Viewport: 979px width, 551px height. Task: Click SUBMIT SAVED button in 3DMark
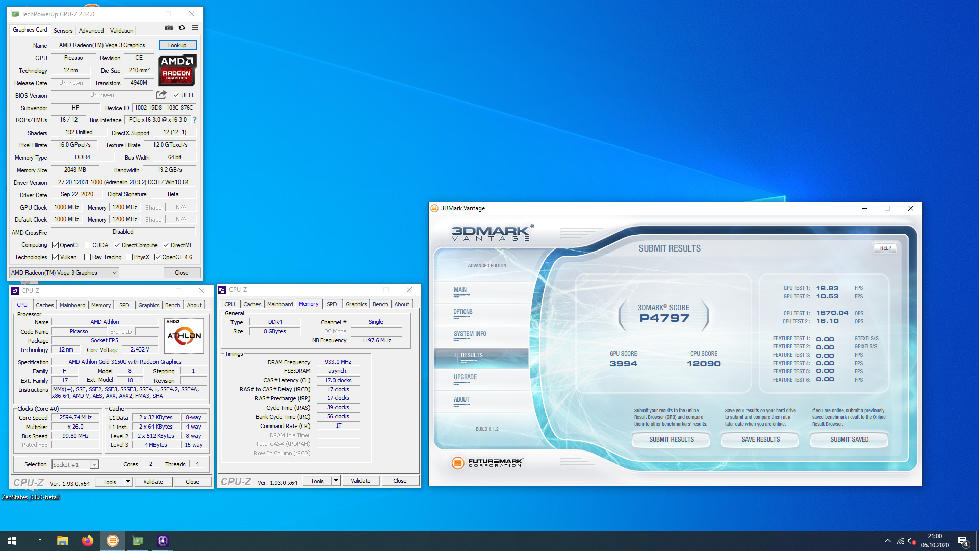pos(849,440)
